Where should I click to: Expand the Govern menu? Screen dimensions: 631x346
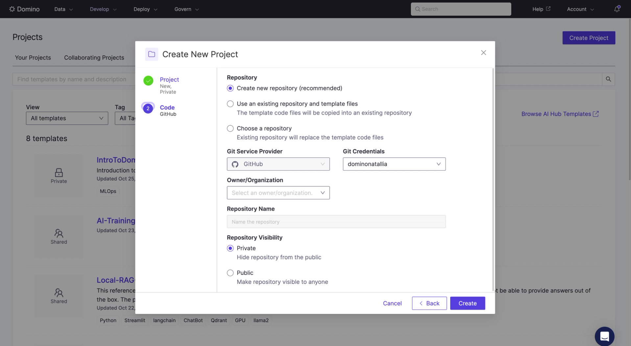tap(186, 9)
